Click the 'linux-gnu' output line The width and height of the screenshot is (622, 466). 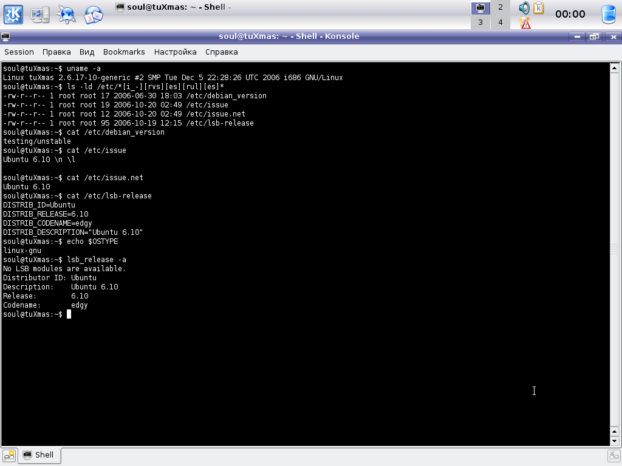click(22, 251)
